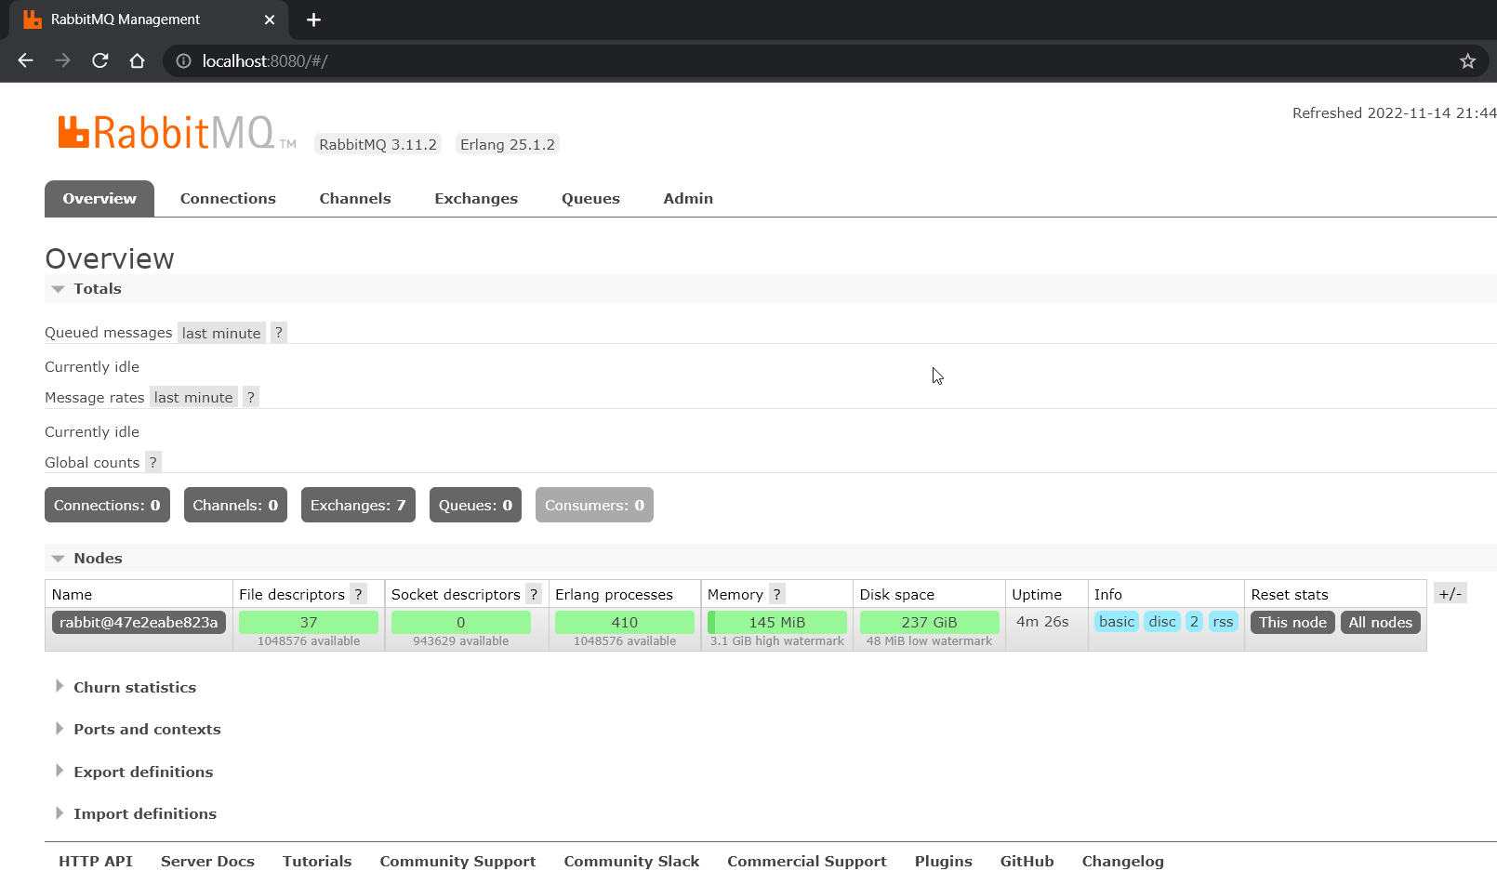The width and height of the screenshot is (1497, 871).
Task: Open the HTTP API footer link
Action: tap(96, 862)
